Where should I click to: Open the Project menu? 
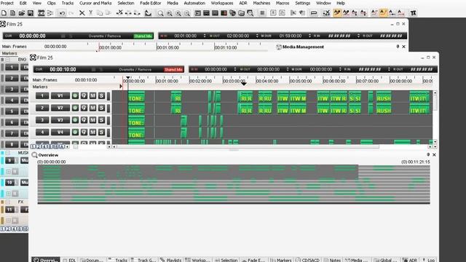[x=7, y=3]
